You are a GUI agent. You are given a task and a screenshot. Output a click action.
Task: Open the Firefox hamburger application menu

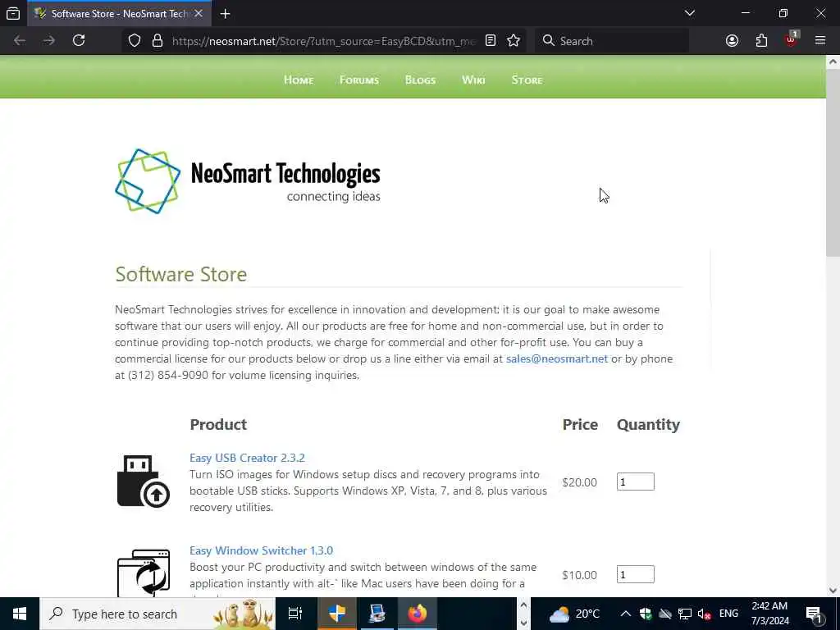(819, 41)
